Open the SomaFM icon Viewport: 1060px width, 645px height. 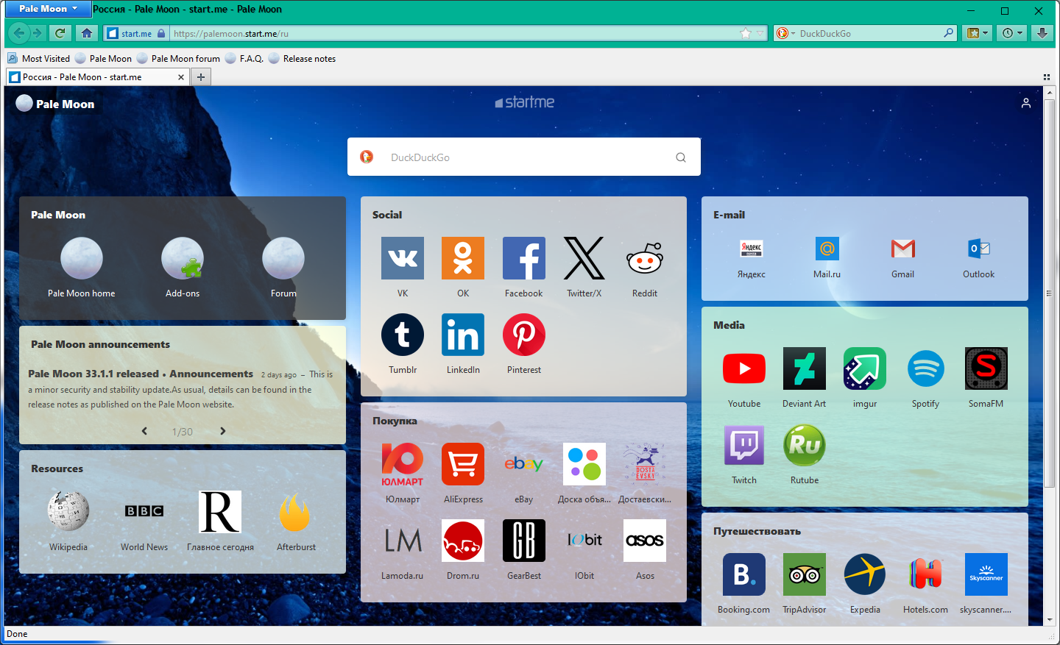tap(986, 368)
